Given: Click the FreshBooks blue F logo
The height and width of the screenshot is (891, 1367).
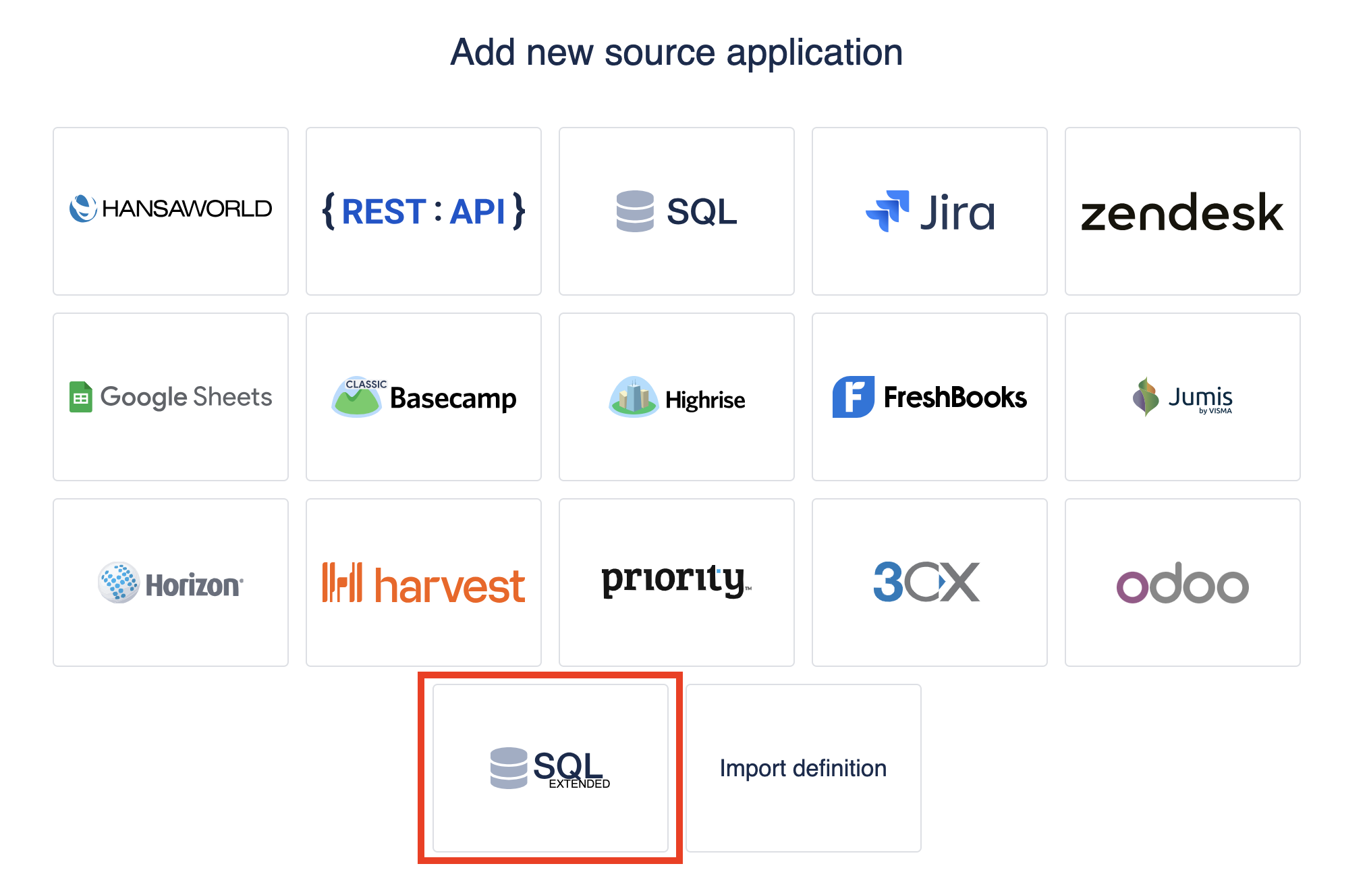Looking at the screenshot, I should 854,397.
